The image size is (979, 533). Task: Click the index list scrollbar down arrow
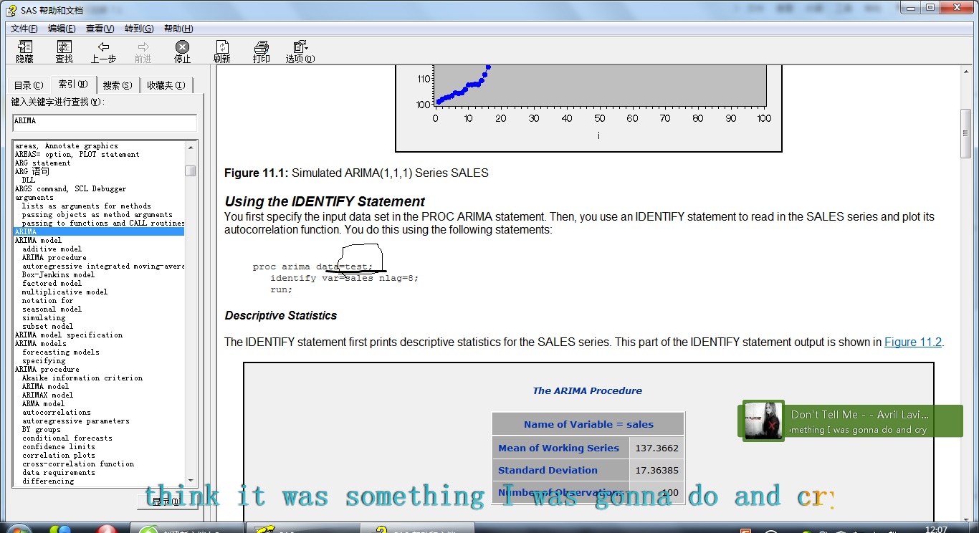pyautogui.click(x=191, y=481)
